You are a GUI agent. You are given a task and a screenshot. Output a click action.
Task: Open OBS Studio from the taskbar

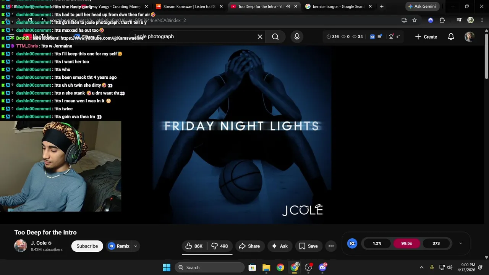pos(308,267)
